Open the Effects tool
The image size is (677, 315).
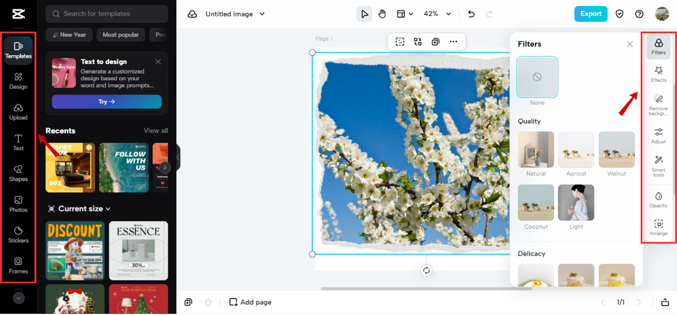click(658, 74)
